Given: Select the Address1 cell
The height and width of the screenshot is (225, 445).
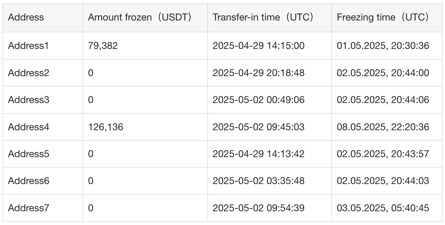Looking at the screenshot, I should point(28,46).
